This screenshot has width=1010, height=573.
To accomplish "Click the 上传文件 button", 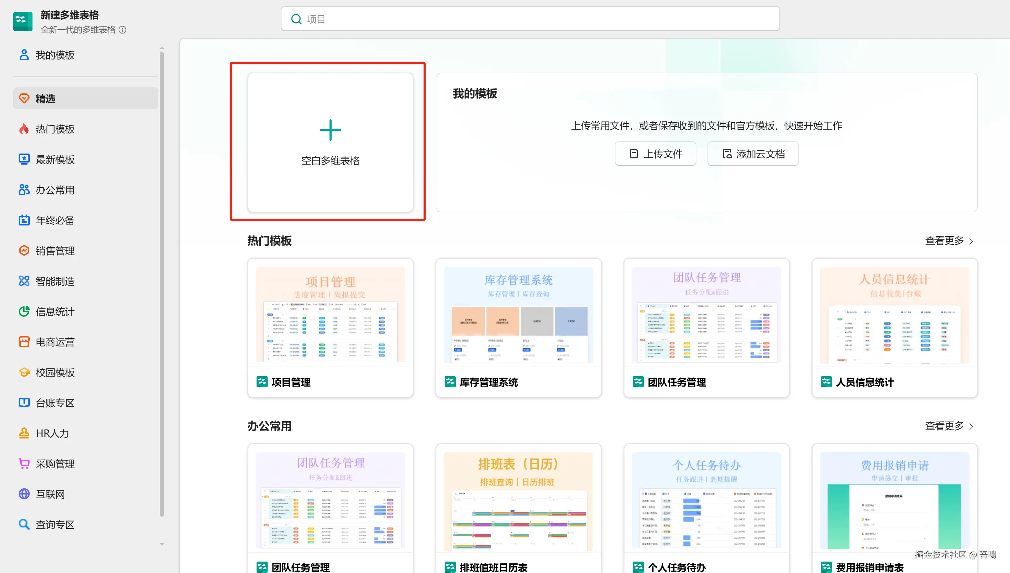I will tap(655, 154).
